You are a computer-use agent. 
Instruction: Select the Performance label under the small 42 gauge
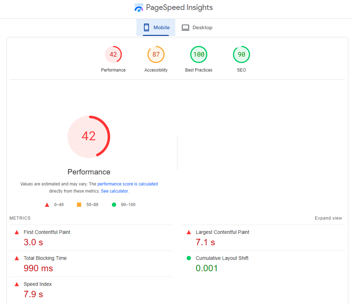pos(113,70)
